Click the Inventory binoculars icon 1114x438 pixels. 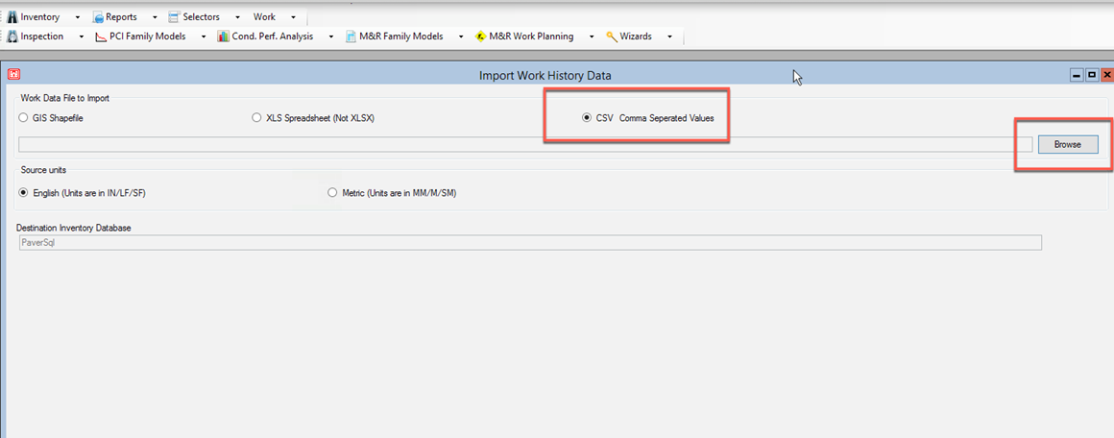click(12, 17)
